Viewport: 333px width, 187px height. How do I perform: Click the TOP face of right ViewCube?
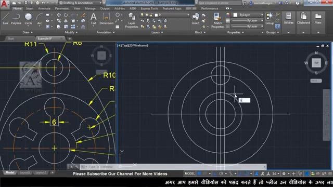[x=316, y=63]
